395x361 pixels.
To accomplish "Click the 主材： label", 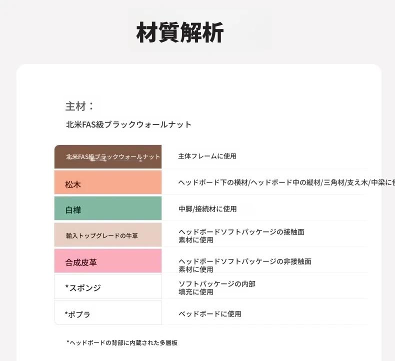I will [79, 106].
